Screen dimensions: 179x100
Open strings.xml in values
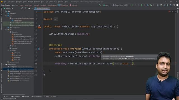coord(16,57)
